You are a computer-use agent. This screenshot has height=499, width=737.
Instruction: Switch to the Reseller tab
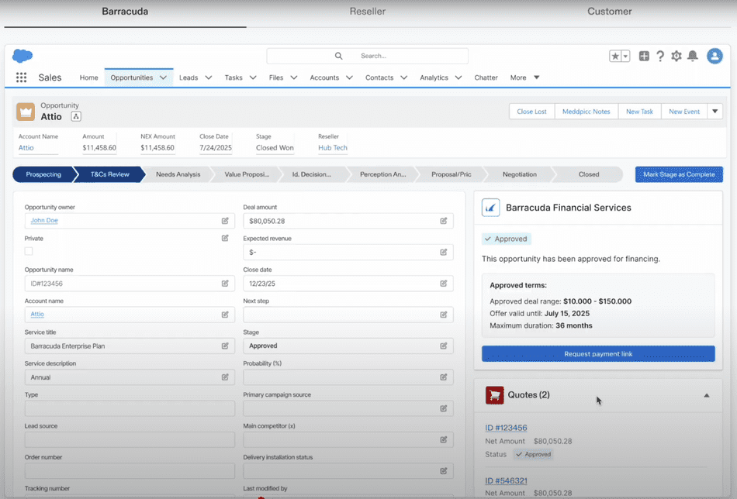368,12
